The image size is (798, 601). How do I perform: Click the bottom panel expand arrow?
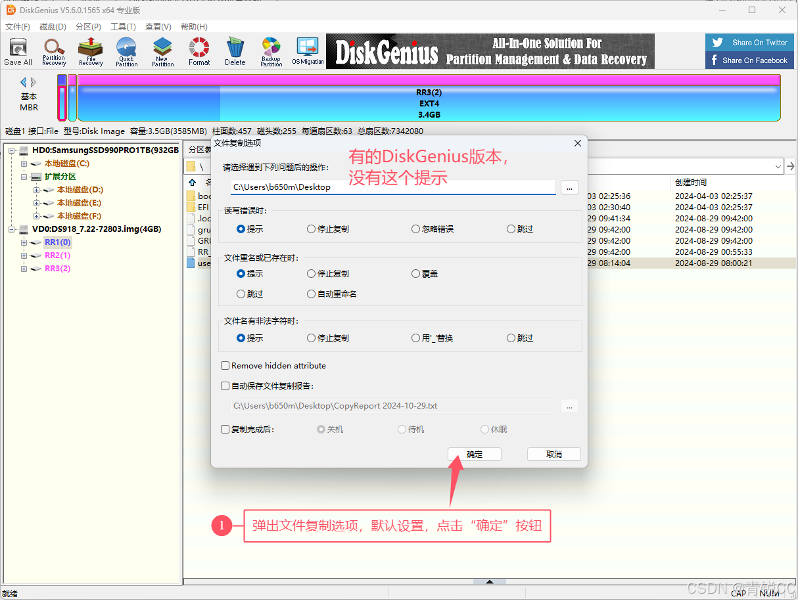pyautogui.click(x=489, y=582)
